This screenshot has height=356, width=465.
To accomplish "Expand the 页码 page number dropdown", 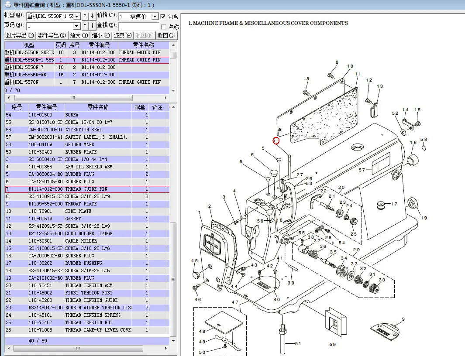I will (77, 26).
